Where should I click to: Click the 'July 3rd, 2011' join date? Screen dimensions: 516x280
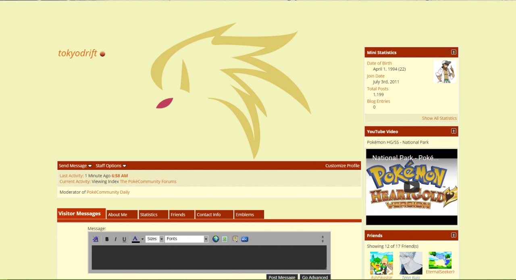386,82
